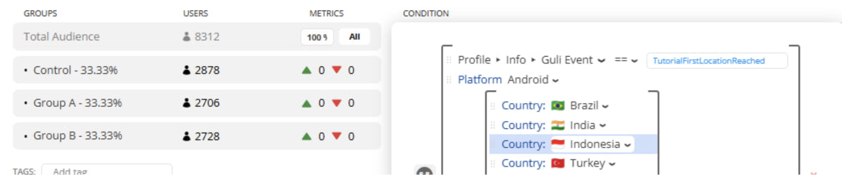Screen dimensions: 842x181
Task: Click drag handle beside Profile condition row
Action: [449, 60]
